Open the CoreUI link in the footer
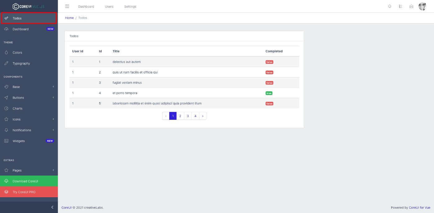 (66, 208)
